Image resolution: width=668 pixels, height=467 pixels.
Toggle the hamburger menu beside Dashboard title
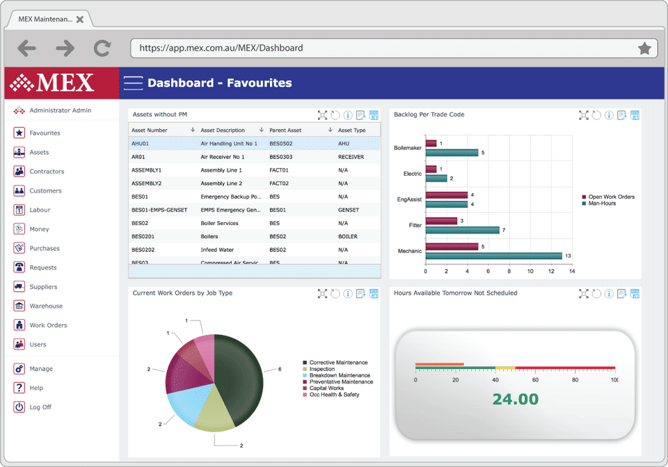click(x=134, y=83)
